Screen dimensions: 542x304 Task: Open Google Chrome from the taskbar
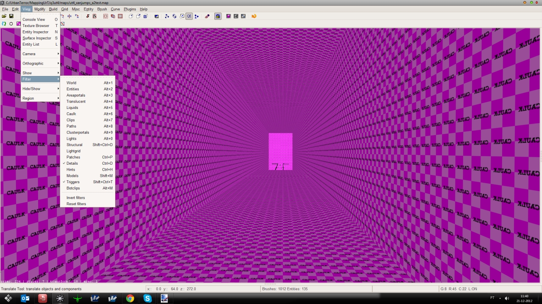click(130, 299)
